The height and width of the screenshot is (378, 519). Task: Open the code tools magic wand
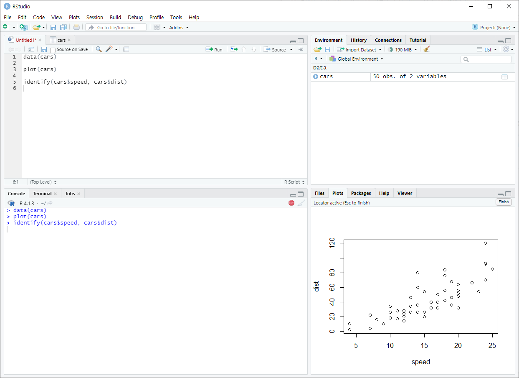(109, 49)
